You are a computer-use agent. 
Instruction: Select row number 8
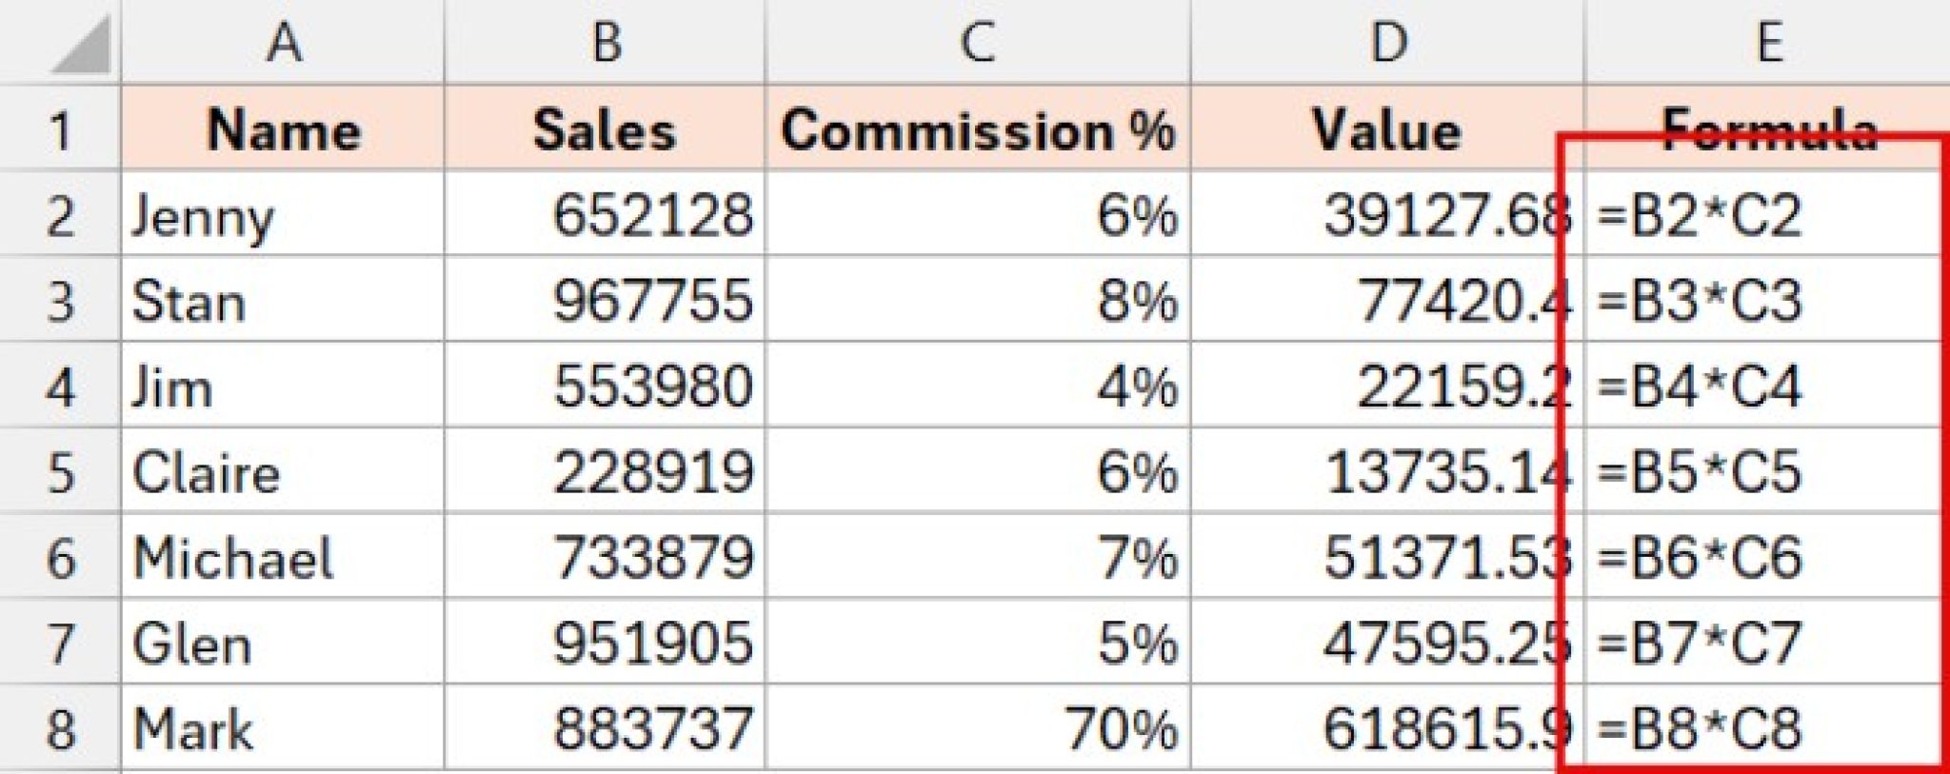(59, 724)
